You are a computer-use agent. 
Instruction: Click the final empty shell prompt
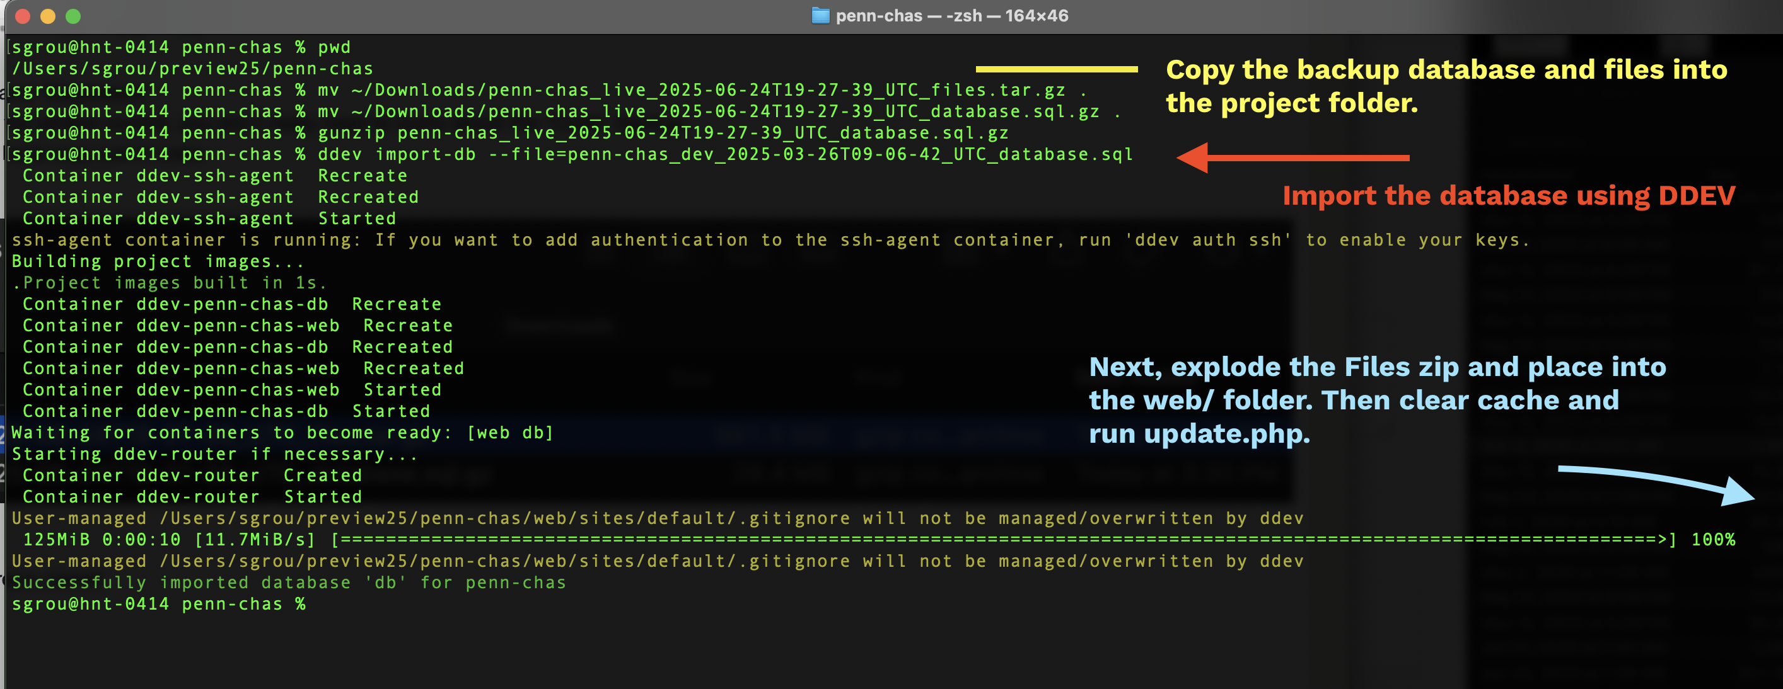click(x=158, y=604)
